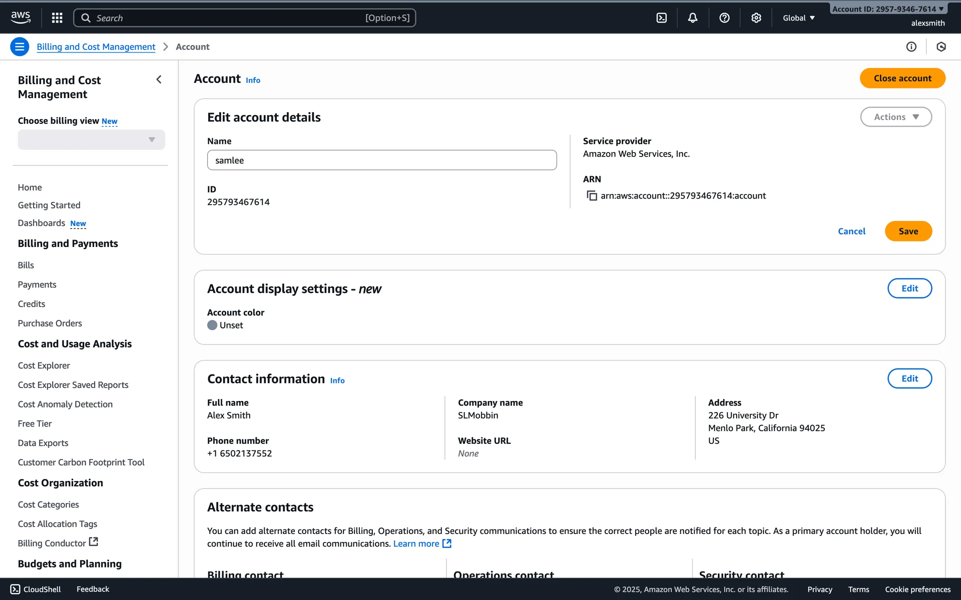Follow the Billing and Cost Management breadcrumb link

(x=96, y=46)
